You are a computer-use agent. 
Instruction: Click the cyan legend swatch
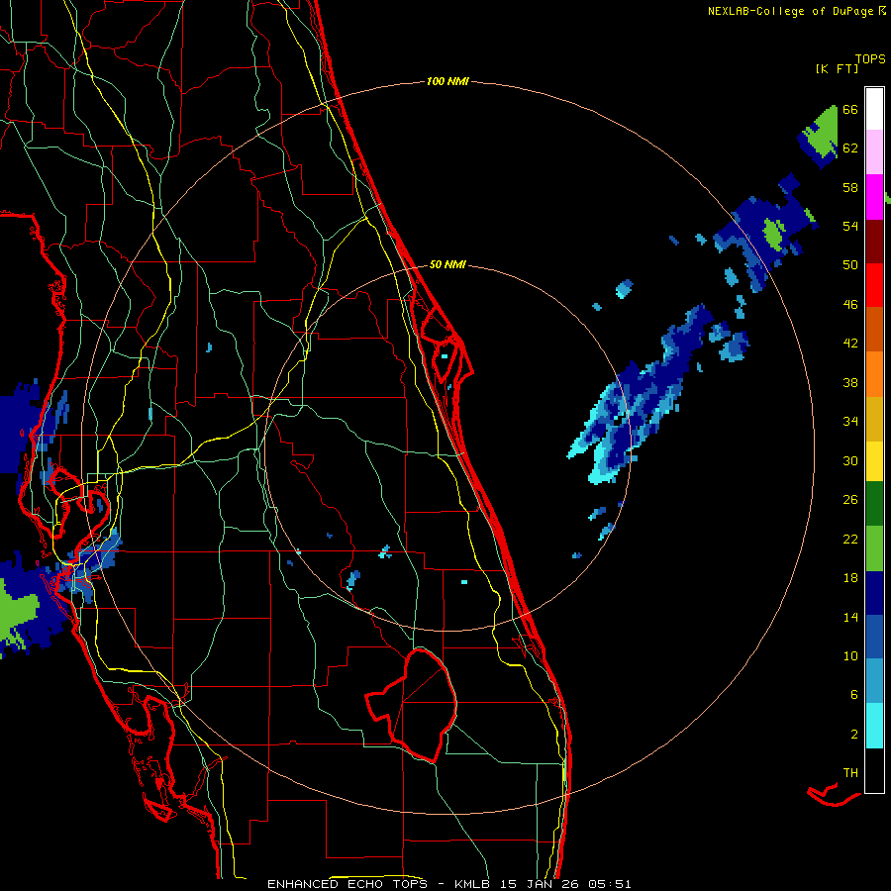(874, 726)
